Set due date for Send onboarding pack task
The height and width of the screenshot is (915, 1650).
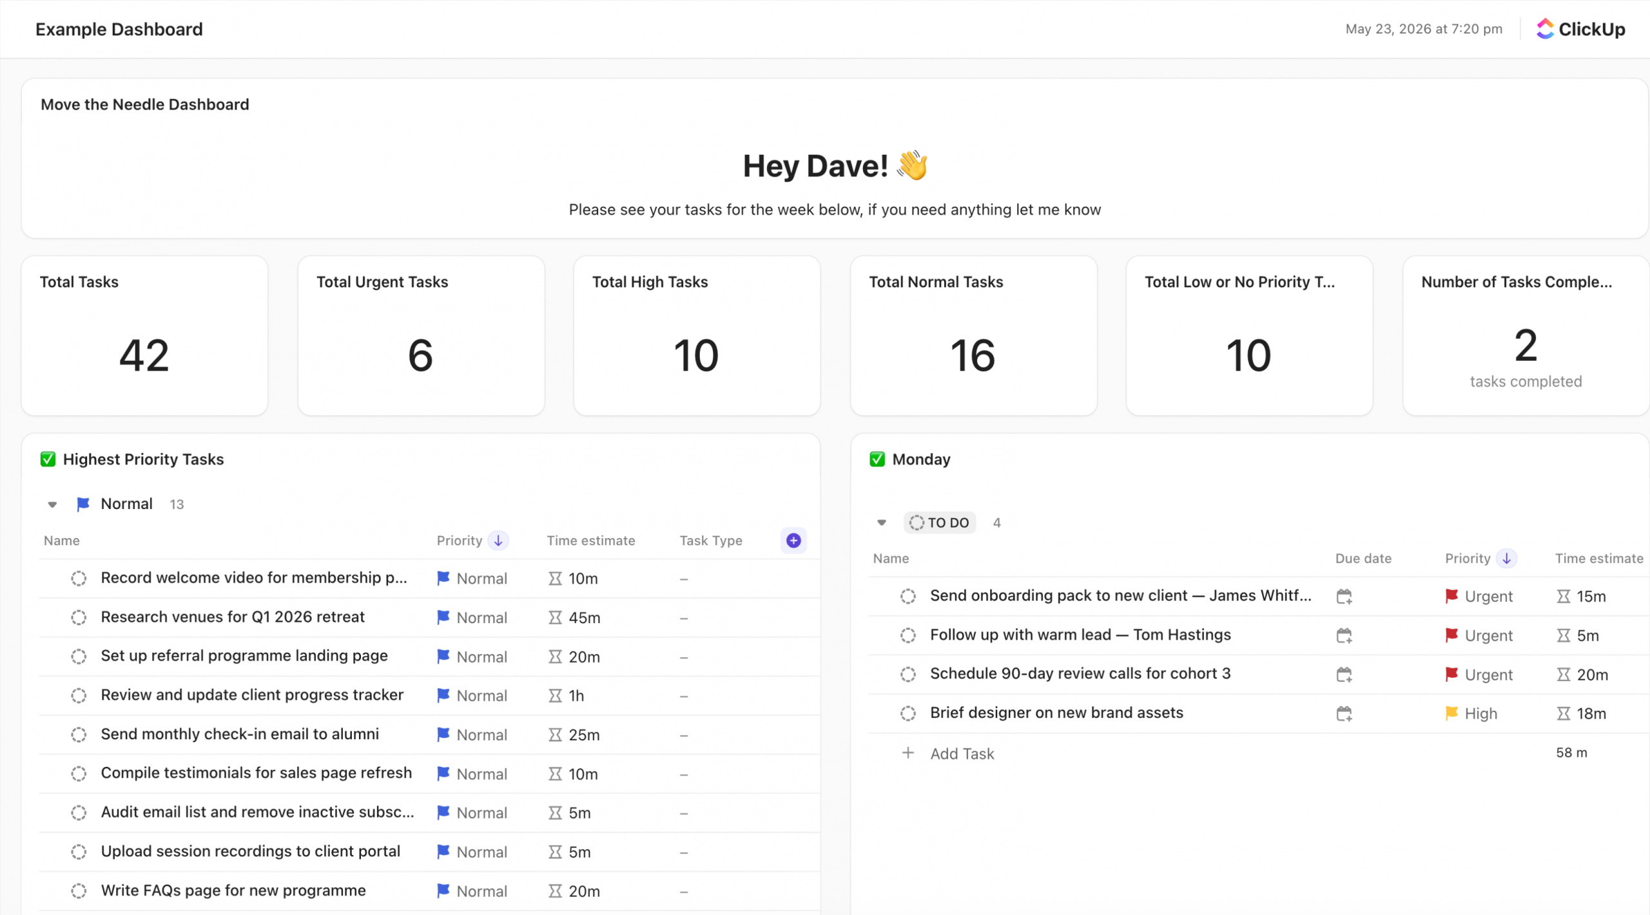tap(1344, 597)
